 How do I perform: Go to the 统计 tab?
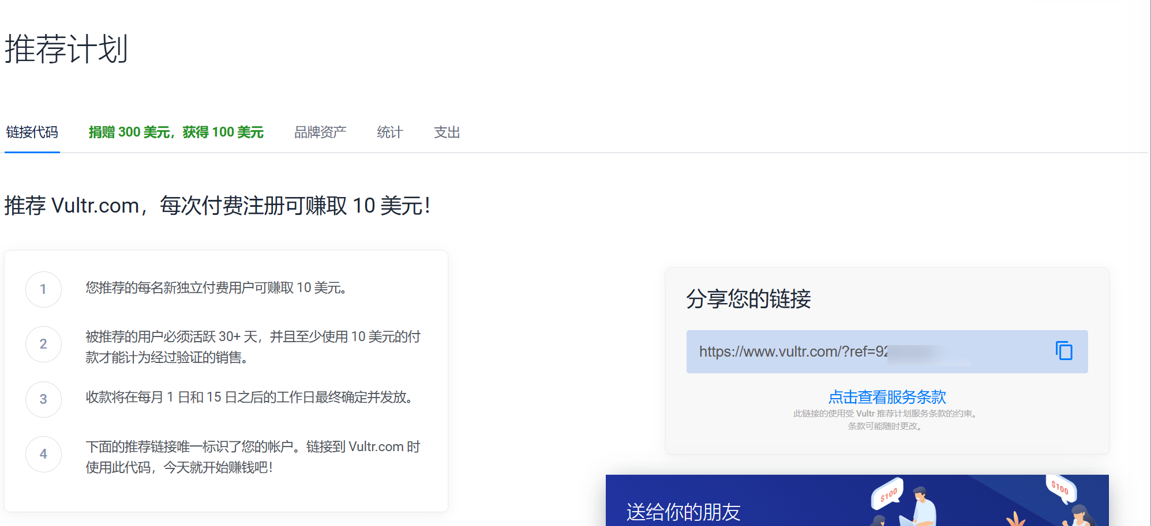pos(390,133)
